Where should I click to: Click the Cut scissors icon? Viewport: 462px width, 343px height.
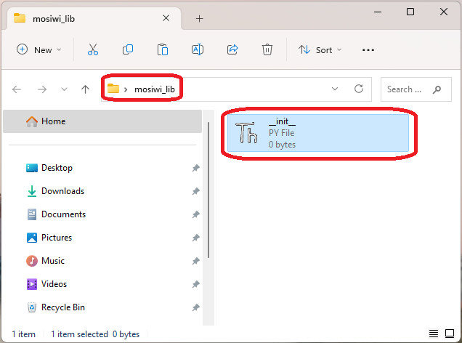[93, 50]
